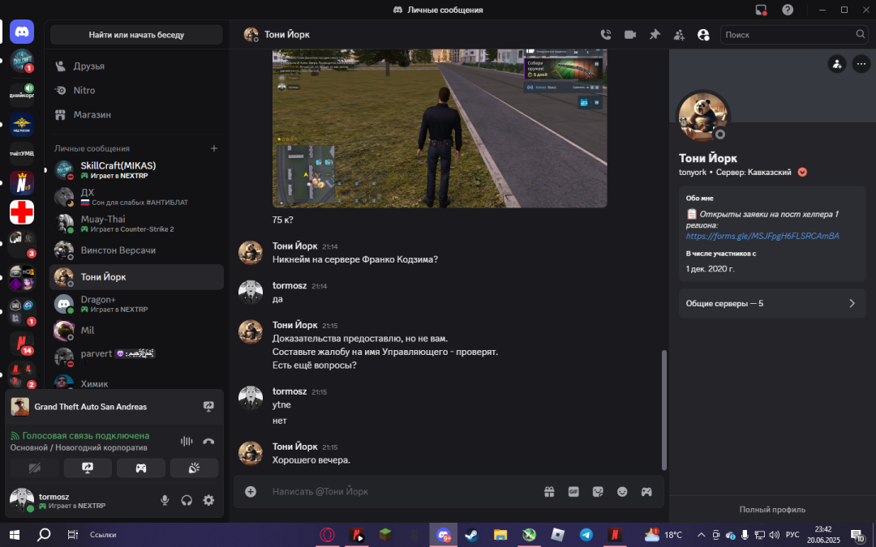Open the sticker picker
The height and width of the screenshot is (547, 876).
[598, 492]
